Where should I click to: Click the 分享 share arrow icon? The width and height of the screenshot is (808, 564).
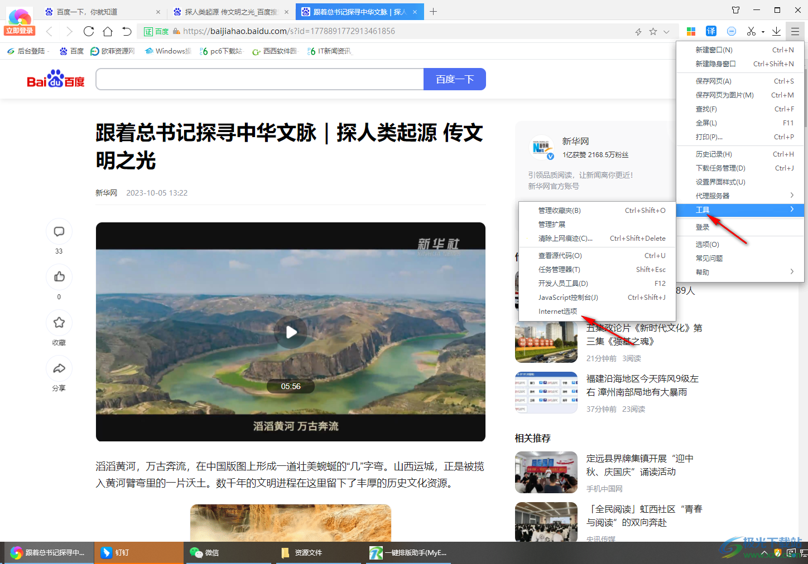pos(59,368)
